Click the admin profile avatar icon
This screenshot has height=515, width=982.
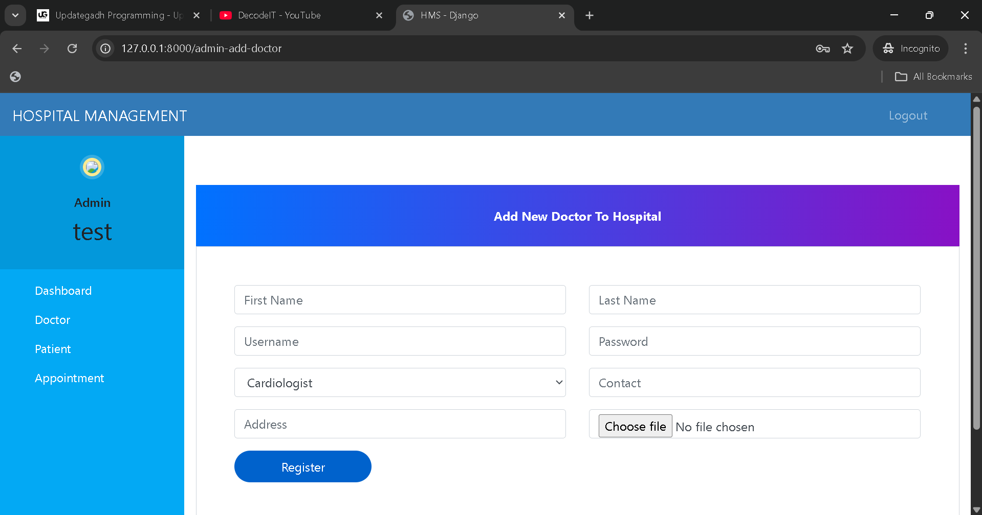pos(92,167)
